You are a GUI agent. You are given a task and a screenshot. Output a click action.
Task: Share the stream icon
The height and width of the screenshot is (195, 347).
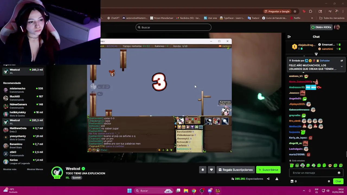(x=268, y=179)
